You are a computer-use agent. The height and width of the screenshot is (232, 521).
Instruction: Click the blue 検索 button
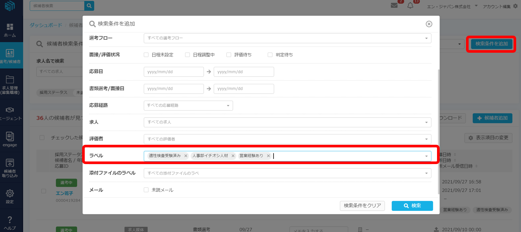point(412,206)
